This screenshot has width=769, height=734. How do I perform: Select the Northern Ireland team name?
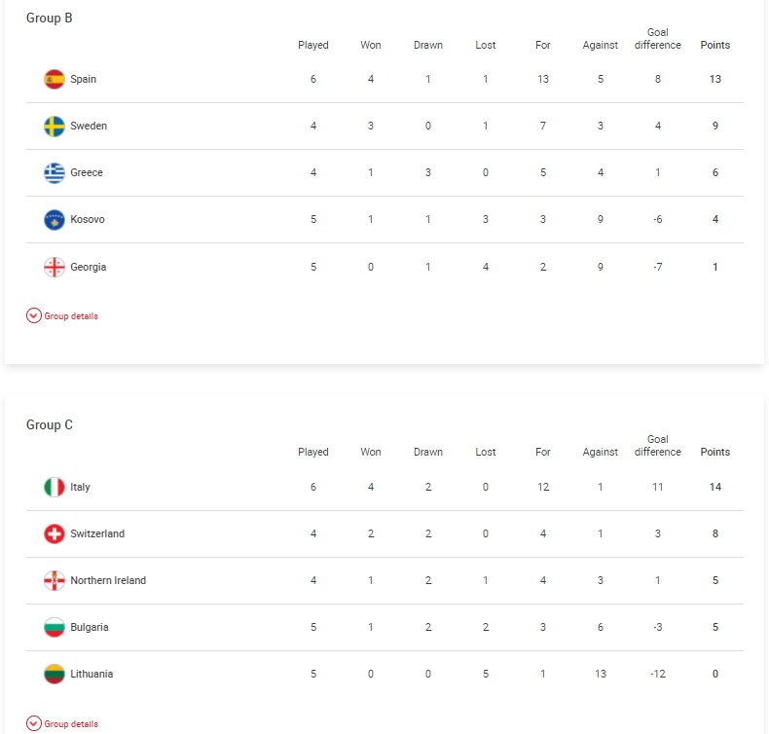click(x=108, y=580)
